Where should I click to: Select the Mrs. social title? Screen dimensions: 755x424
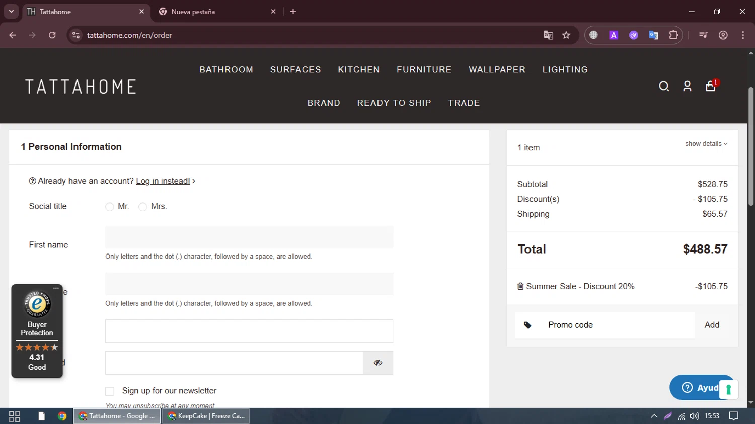tap(143, 207)
